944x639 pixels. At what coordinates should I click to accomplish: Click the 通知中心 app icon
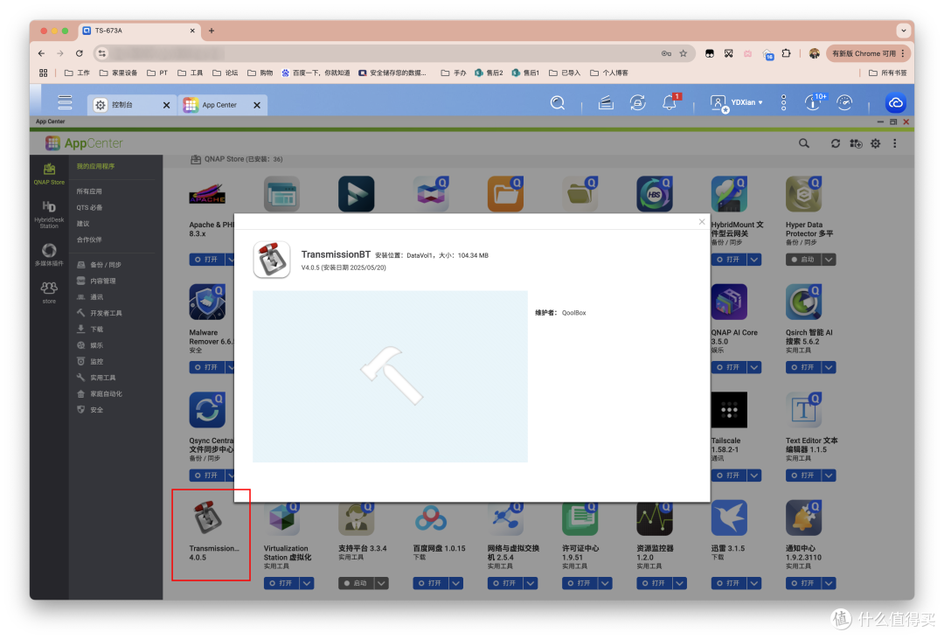pyautogui.click(x=804, y=518)
